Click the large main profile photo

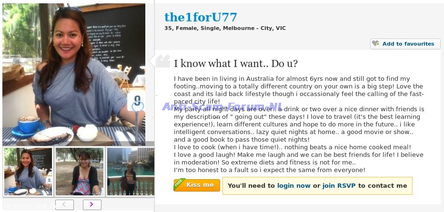pos(74,75)
